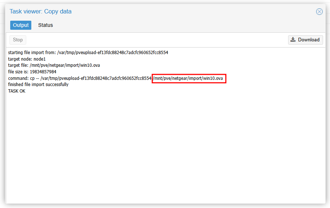Click the 'TASK OK' line
Screen dimensions: 330x208
pyautogui.click(x=17, y=91)
